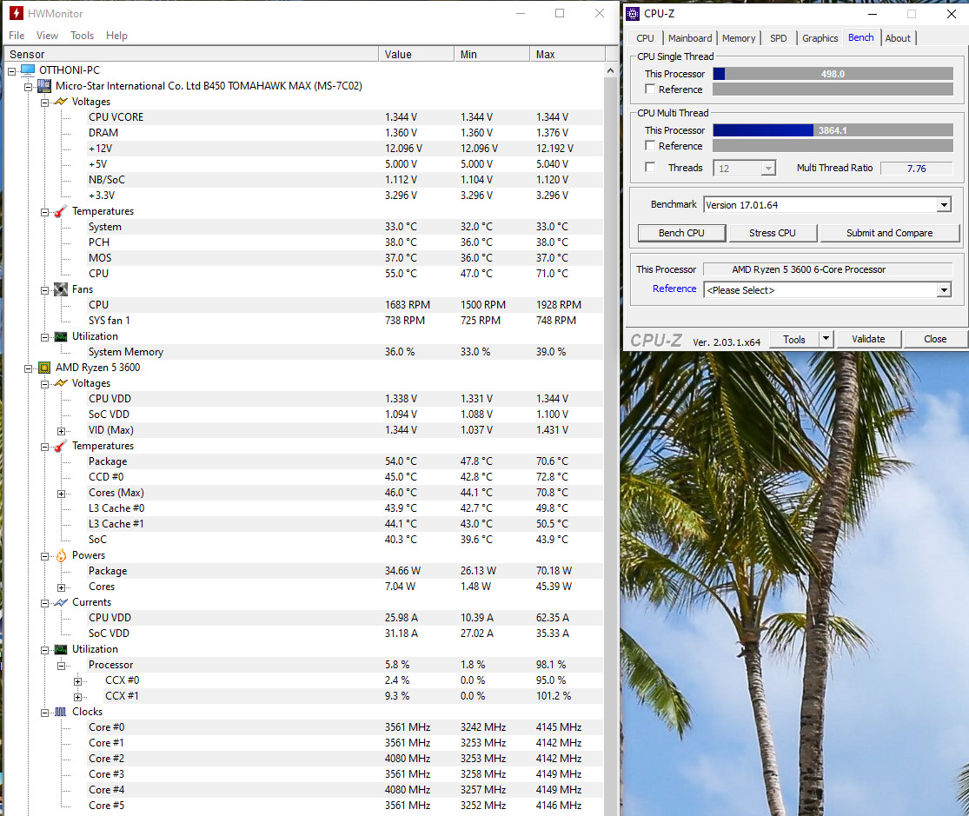Image resolution: width=969 pixels, height=816 pixels.
Task: Click the Multi Thread 3864.1 score bar
Action: pyautogui.click(x=833, y=130)
